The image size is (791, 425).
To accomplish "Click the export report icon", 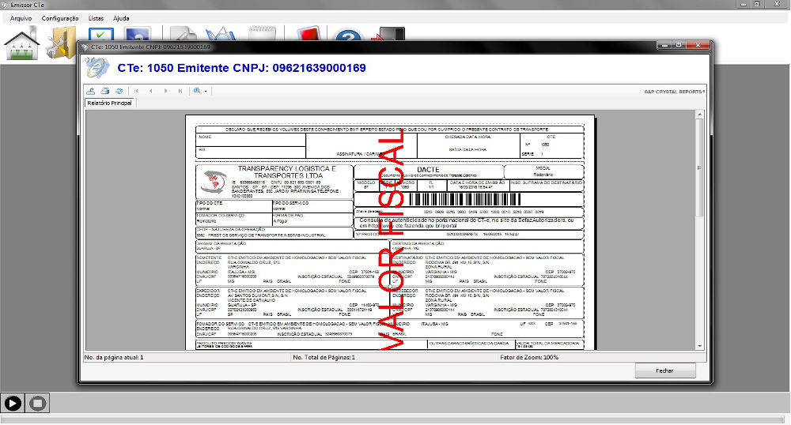I will click(x=92, y=92).
